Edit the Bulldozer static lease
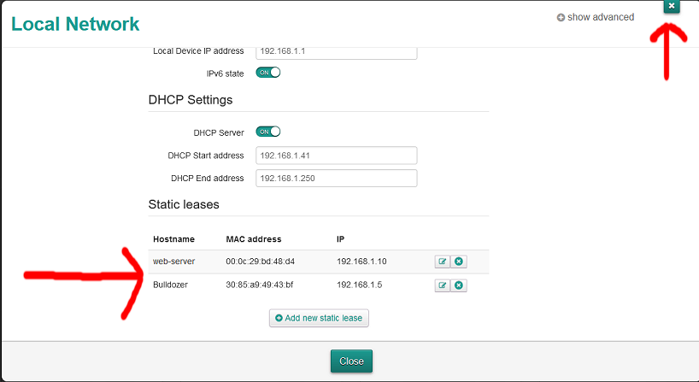Image resolution: width=699 pixels, height=382 pixels. pos(443,285)
